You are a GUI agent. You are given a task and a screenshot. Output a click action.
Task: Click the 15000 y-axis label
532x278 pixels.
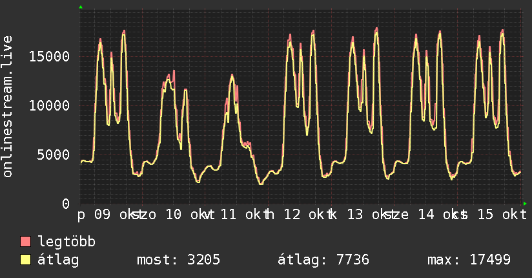[x=49, y=56]
